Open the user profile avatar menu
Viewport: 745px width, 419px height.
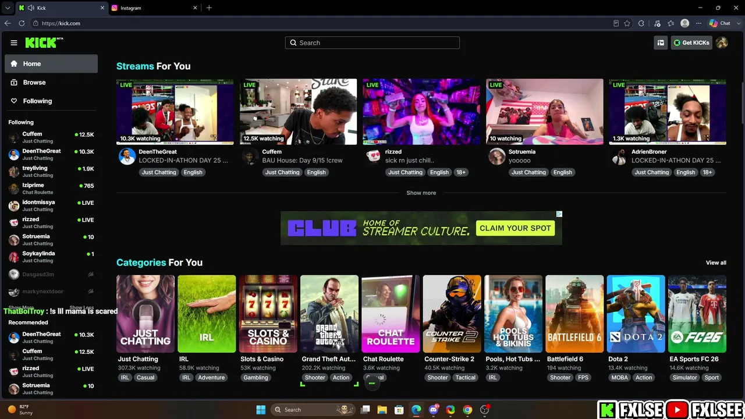[x=722, y=42]
